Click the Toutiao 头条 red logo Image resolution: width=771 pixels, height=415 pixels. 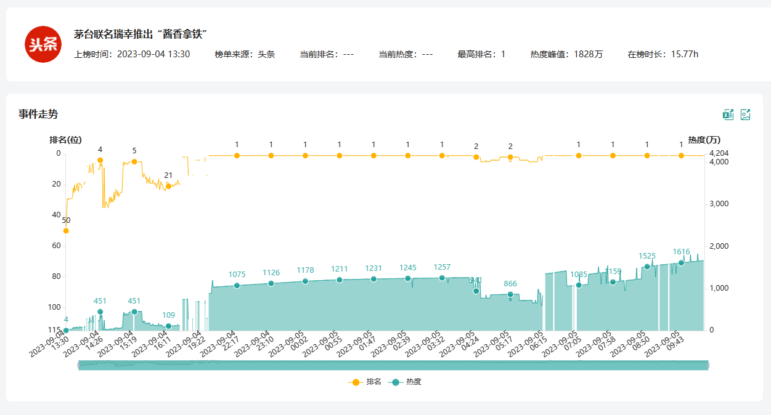(x=43, y=44)
